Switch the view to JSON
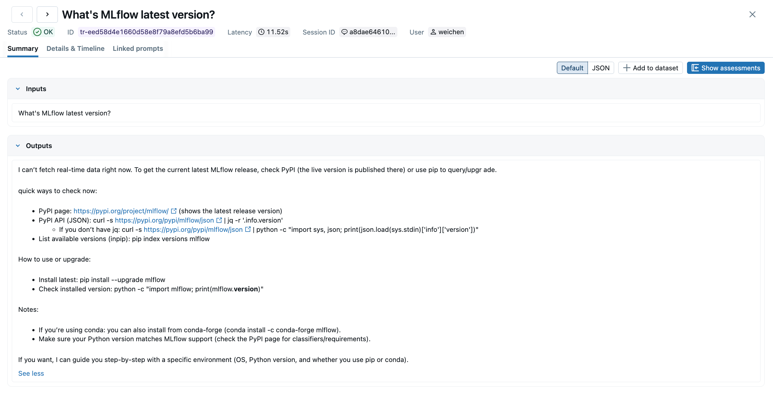773x417 pixels. click(x=601, y=68)
